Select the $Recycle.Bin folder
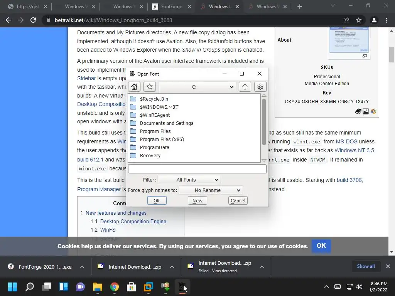The image size is (395, 296). [154, 99]
